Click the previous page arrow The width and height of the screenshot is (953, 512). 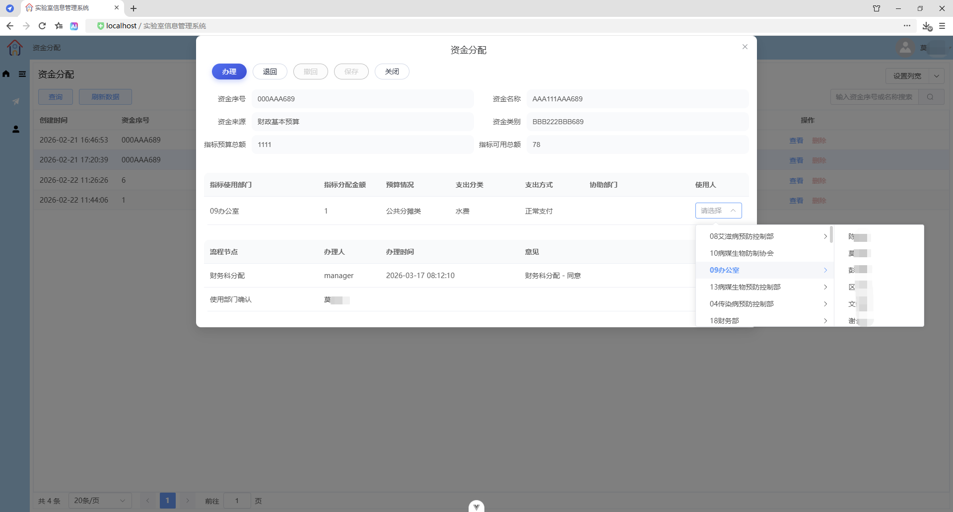coord(147,501)
